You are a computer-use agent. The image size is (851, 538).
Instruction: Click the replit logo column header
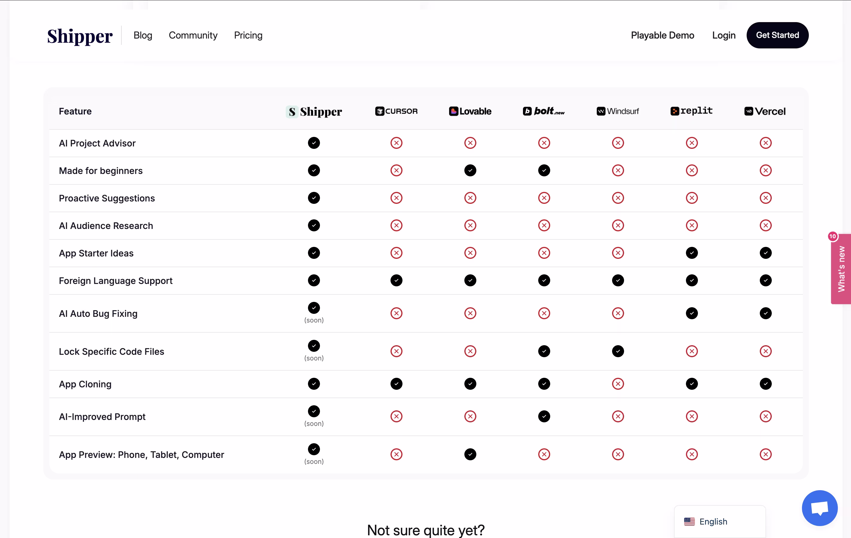tap(691, 111)
